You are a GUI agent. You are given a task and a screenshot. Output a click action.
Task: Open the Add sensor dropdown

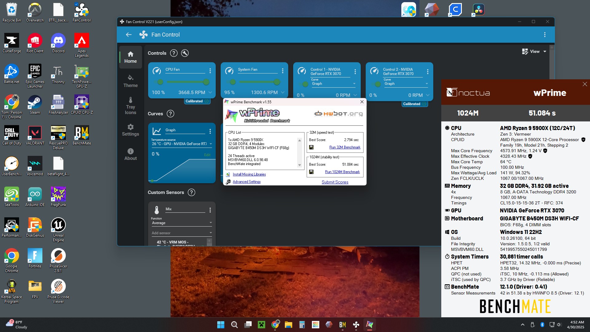click(182, 233)
